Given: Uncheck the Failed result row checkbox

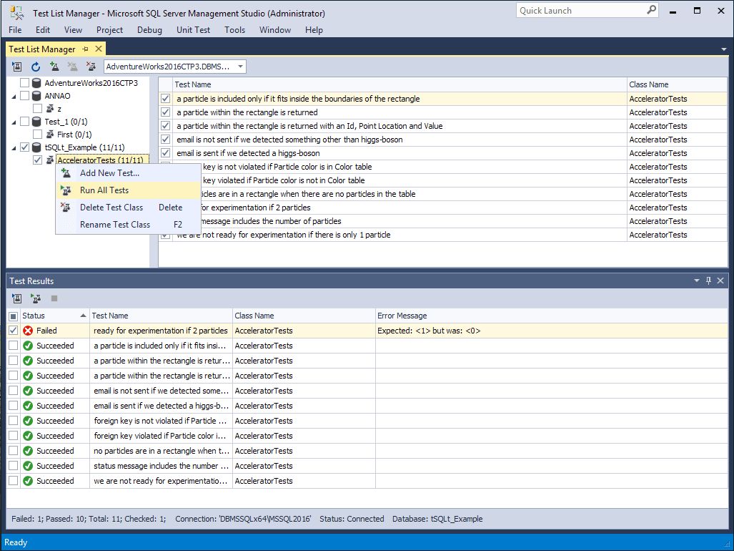Looking at the screenshot, I should click(13, 331).
